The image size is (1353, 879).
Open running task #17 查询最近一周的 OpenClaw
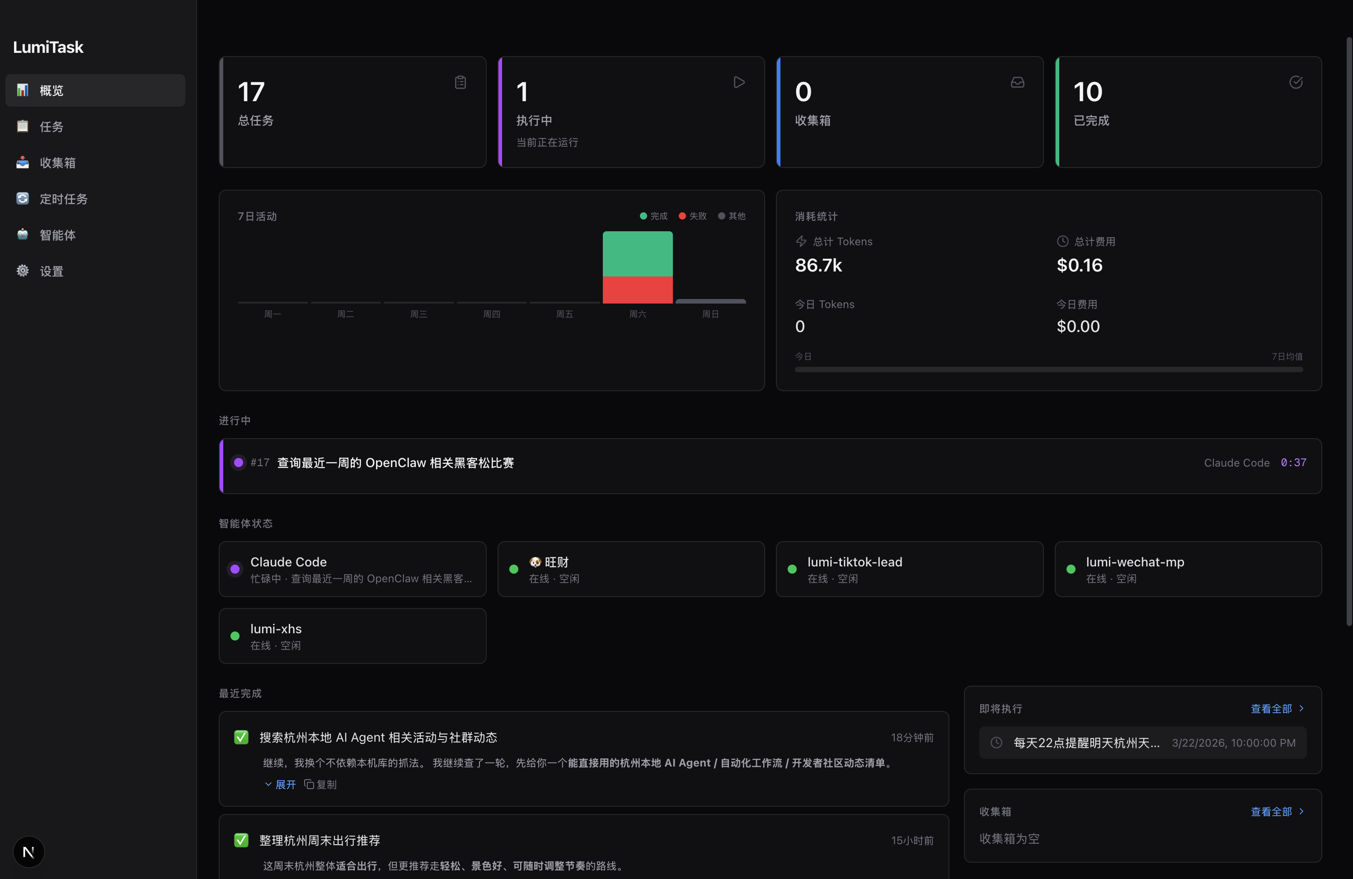(x=770, y=466)
